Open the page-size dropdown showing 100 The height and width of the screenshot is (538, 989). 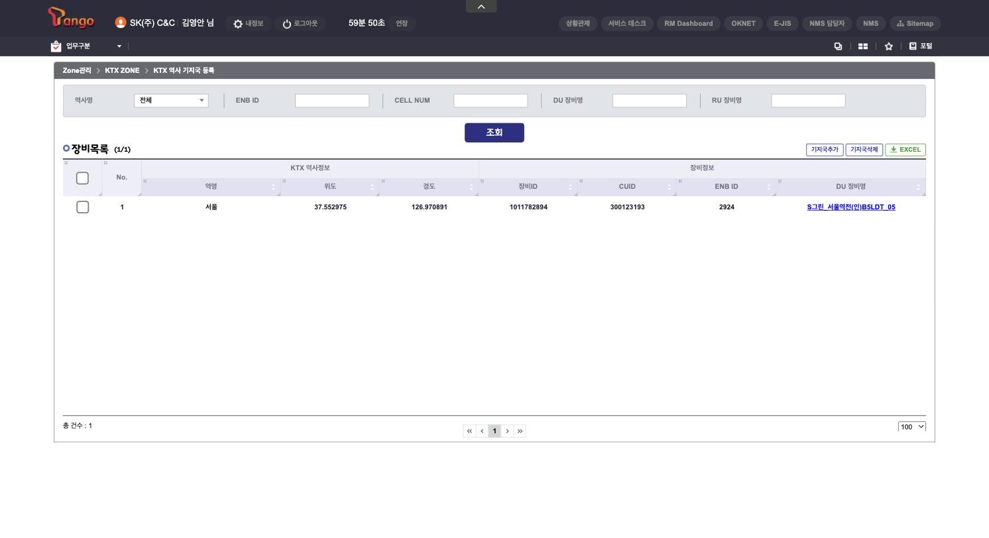coord(911,427)
